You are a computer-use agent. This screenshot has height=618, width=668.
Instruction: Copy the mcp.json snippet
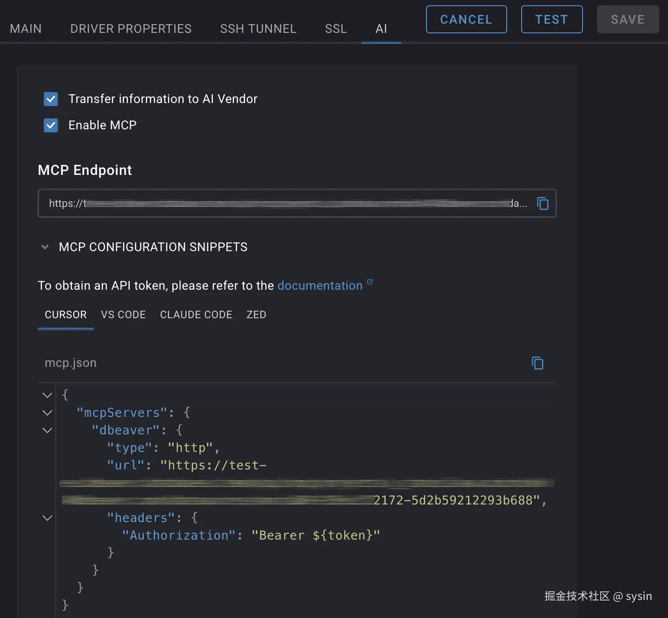point(537,363)
